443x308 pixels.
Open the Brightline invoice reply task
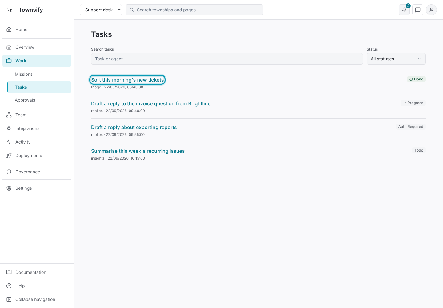[151, 103]
